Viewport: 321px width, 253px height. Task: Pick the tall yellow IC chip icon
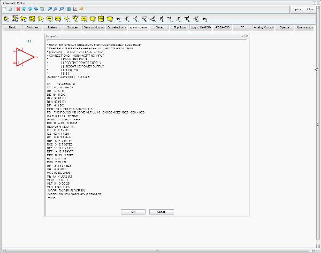click(101, 19)
